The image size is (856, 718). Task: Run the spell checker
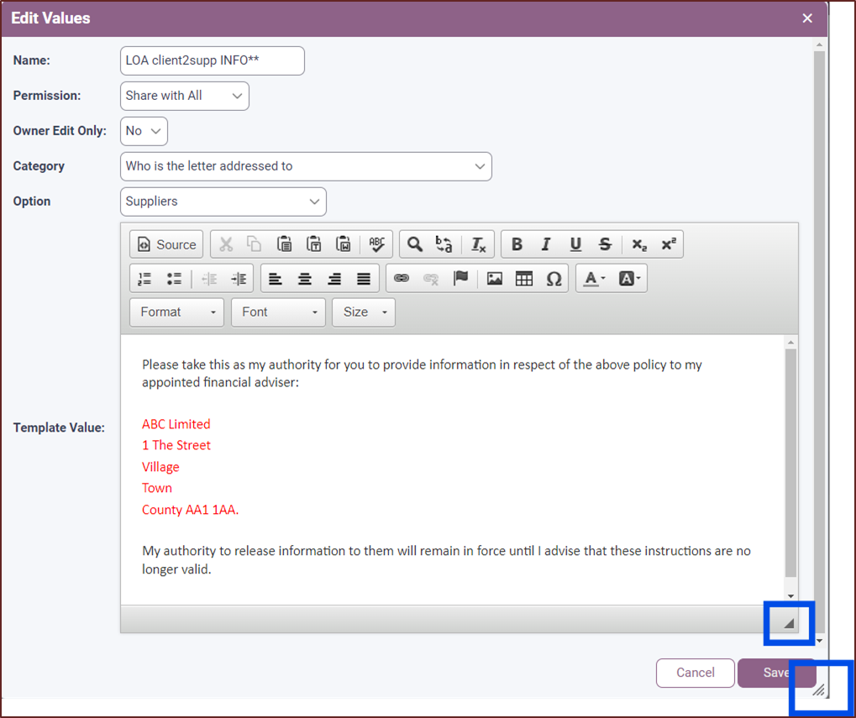click(x=376, y=244)
